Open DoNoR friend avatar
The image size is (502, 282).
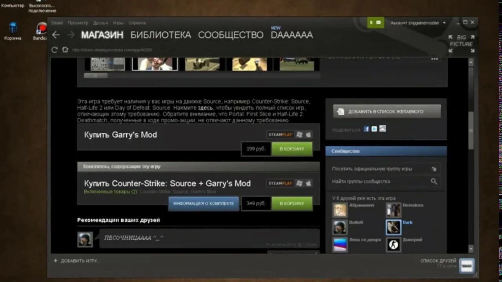click(x=340, y=227)
